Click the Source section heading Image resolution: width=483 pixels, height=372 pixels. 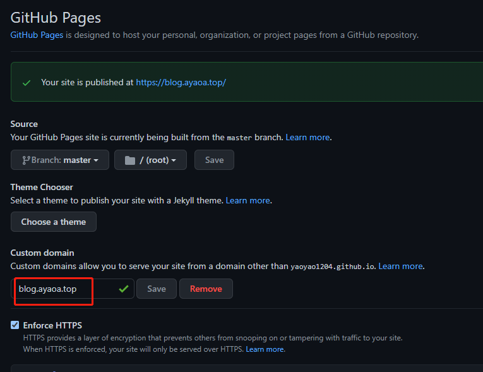tap(24, 124)
